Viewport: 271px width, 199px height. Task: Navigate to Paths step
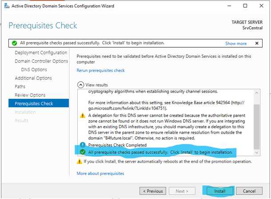(x=20, y=86)
